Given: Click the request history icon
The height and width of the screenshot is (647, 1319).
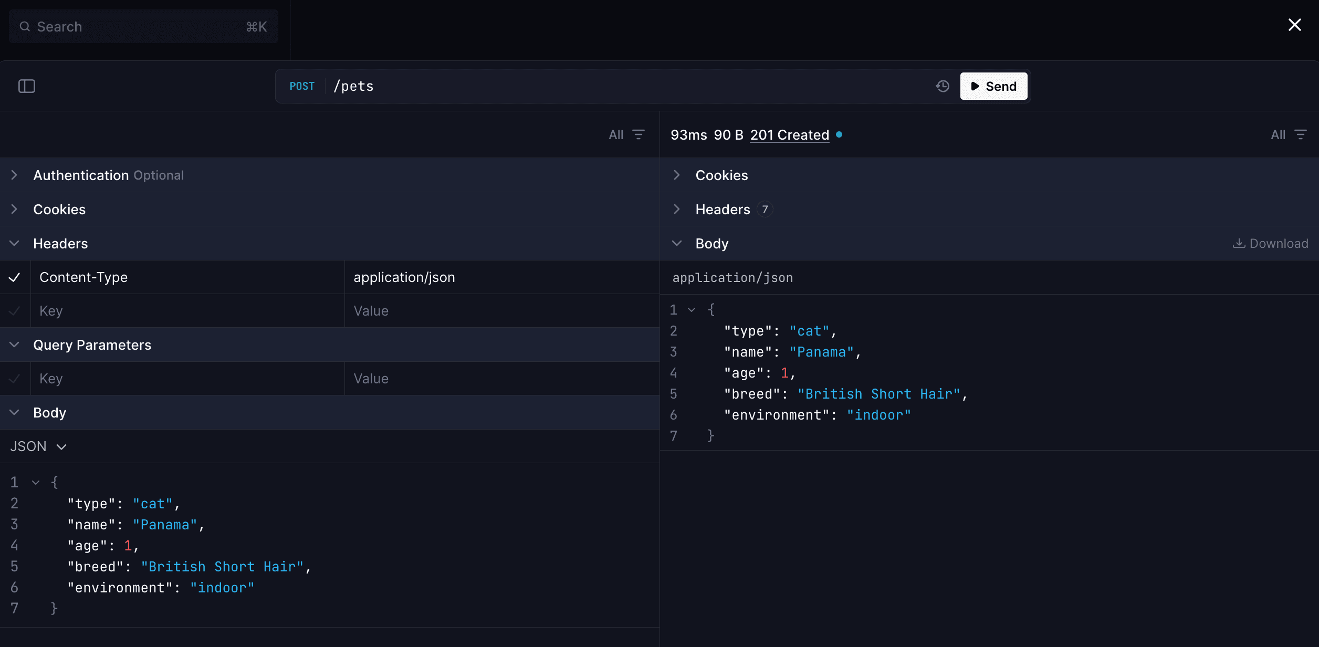Looking at the screenshot, I should (x=943, y=86).
